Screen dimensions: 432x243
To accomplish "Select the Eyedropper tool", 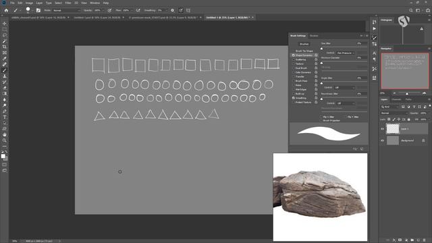I will 5,59.
